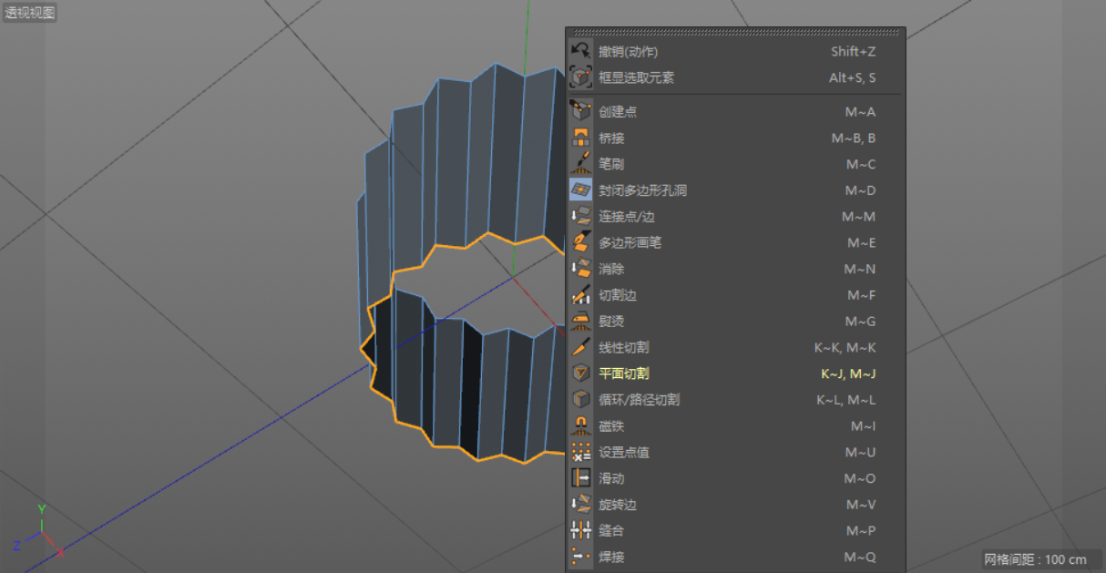Select the Brush (笔刷) tool icon
The height and width of the screenshot is (573, 1106).
click(x=580, y=165)
